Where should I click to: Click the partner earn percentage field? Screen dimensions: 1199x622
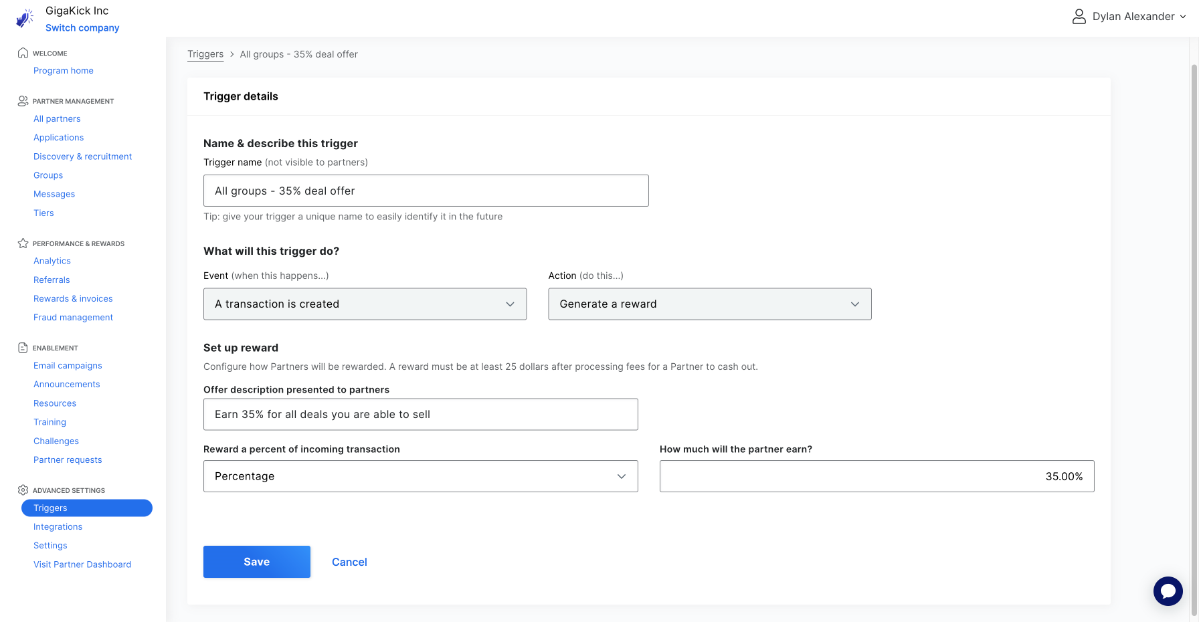(x=877, y=476)
